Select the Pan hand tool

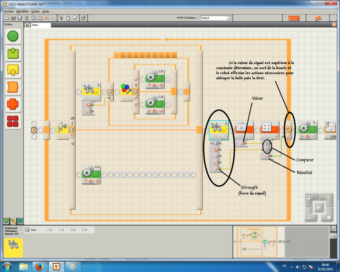coord(68,18)
